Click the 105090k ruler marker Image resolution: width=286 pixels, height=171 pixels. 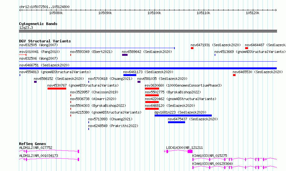pos(105,13)
